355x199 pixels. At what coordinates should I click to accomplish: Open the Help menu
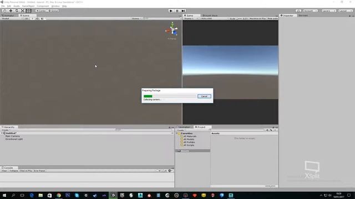[x=64, y=6]
